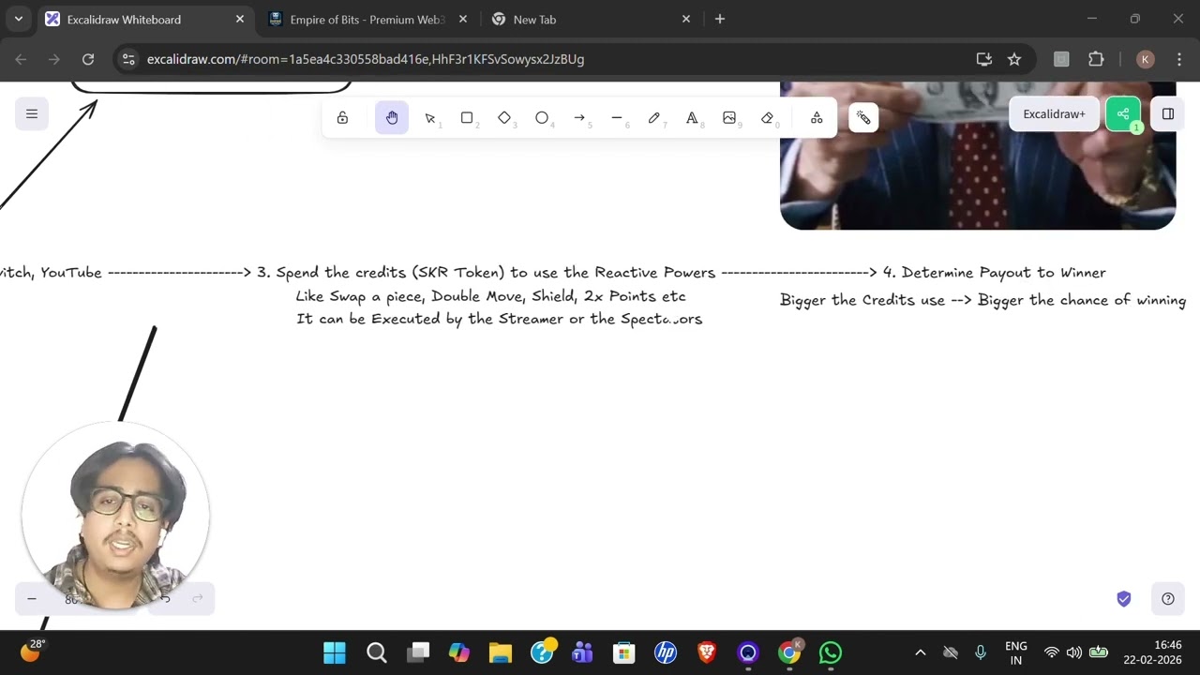Open the AI magic wand tool
1200x675 pixels.
[863, 118]
